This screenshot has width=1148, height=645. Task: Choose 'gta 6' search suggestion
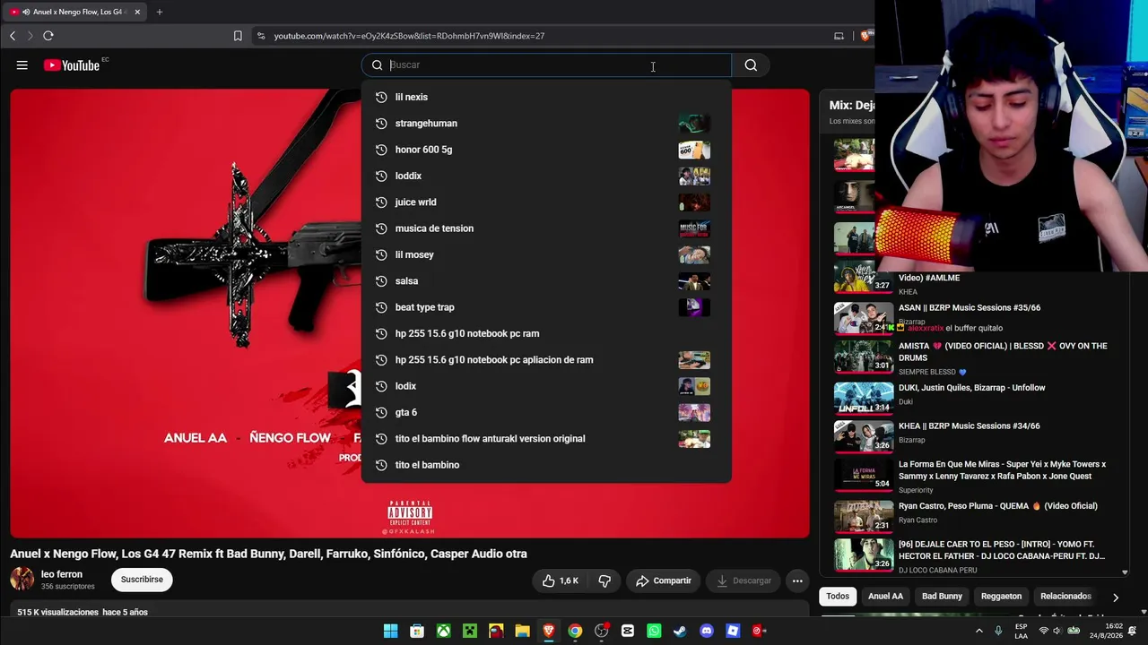pos(546,412)
